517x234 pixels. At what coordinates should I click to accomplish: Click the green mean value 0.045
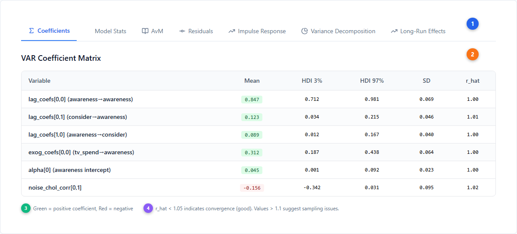pos(252,170)
